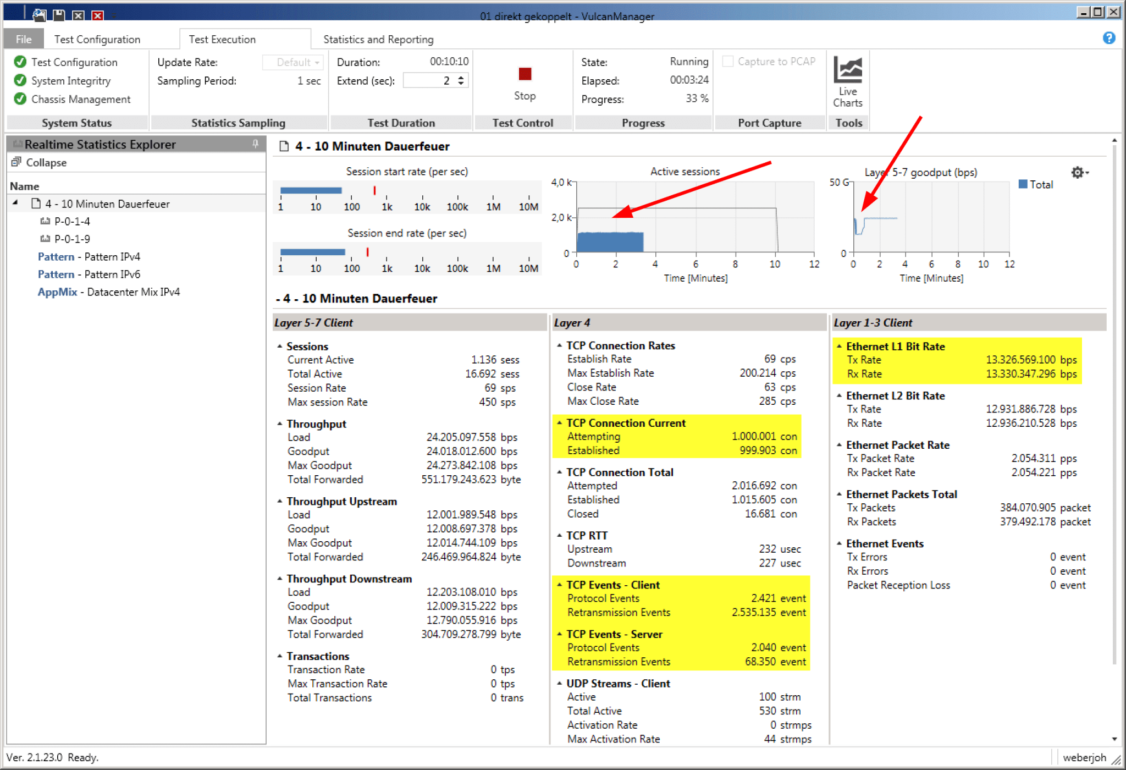Collapse the TCP RTT group

point(560,535)
